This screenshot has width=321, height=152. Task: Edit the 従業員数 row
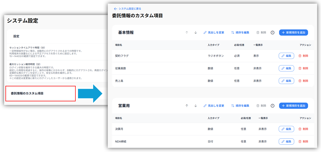click(x=286, y=68)
